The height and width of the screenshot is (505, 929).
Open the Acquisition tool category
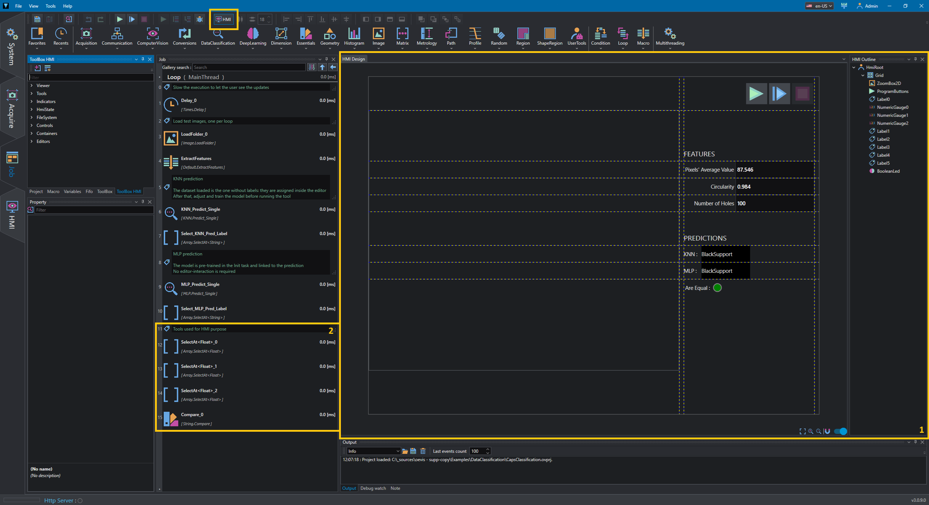pos(86,37)
